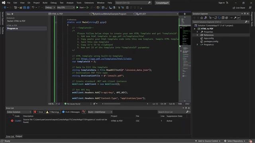Click the Tabs panel settings gear icon
The height and width of the screenshot is (143, 255).
(x=12, y=14)
